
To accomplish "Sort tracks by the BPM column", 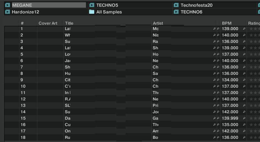I will click(x=227, y=23).
